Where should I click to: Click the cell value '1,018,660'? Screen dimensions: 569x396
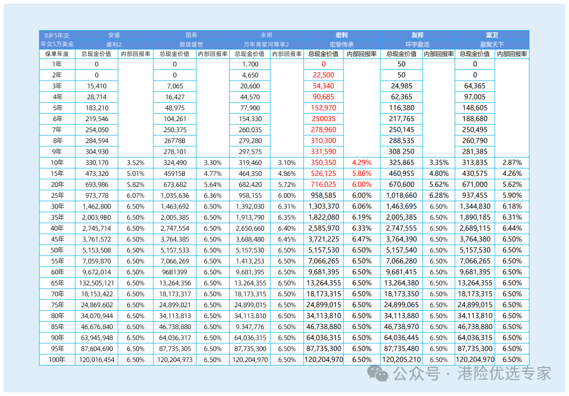tap(401, 195)
